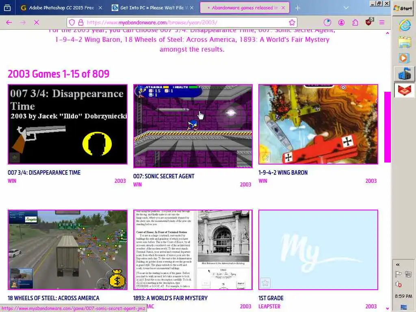Click 1-9-4-2 WING BARON title link
The width and height of the screenshot is (416, 312).
coord(283,173)
